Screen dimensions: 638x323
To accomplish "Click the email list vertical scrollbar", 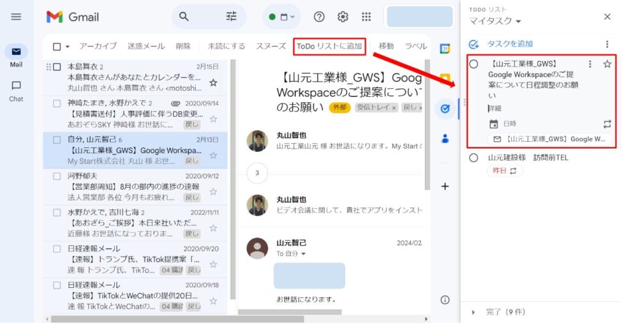I will (233, 179).
